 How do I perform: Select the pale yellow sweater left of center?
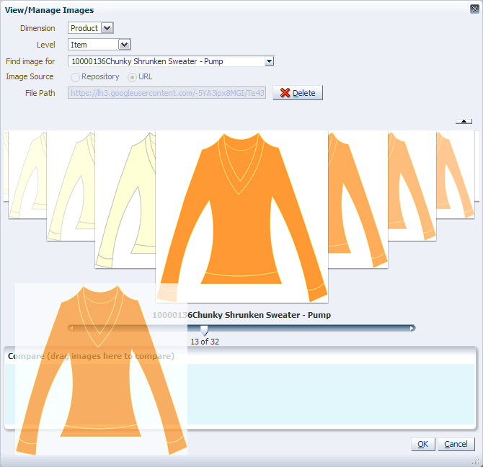coord(125,200)
